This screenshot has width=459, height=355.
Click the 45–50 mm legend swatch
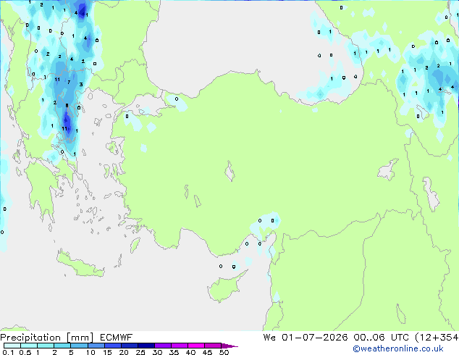point(213,346)
